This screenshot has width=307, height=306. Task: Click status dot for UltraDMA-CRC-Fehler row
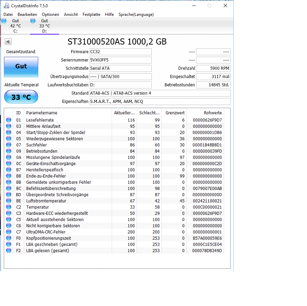tap(9, 232)
